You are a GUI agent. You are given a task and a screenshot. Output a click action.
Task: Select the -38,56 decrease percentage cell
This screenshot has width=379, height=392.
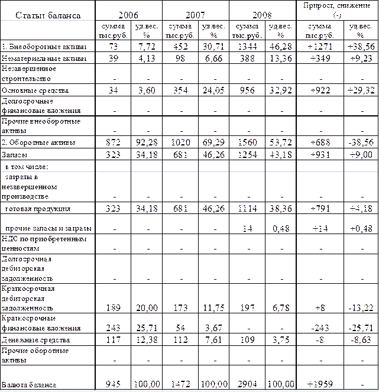pos(361,142)
